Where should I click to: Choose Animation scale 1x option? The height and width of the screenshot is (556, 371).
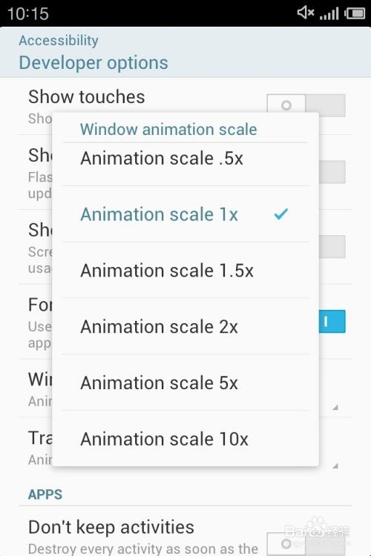click(x=185, y=214)
